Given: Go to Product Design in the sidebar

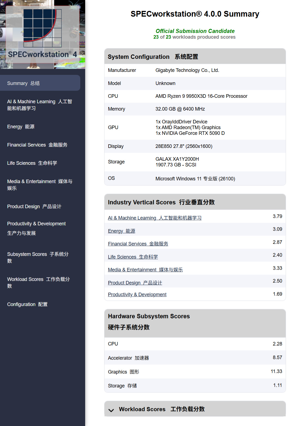Looking at the screenshot, I should tap(40, 206).
